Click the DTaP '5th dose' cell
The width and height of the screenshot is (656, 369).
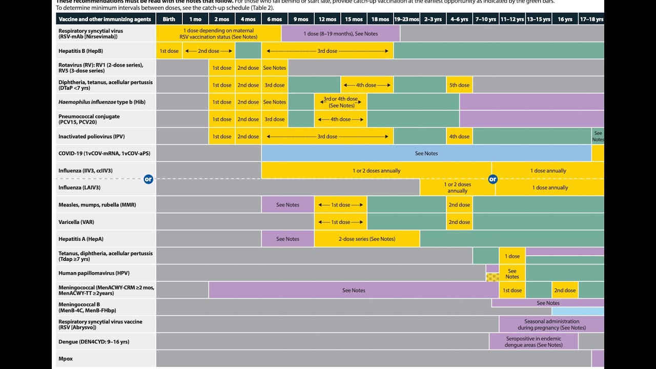460,85
